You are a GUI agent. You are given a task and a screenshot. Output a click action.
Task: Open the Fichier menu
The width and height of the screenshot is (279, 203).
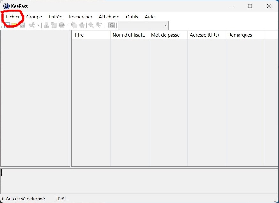click(x=13, y=17)
